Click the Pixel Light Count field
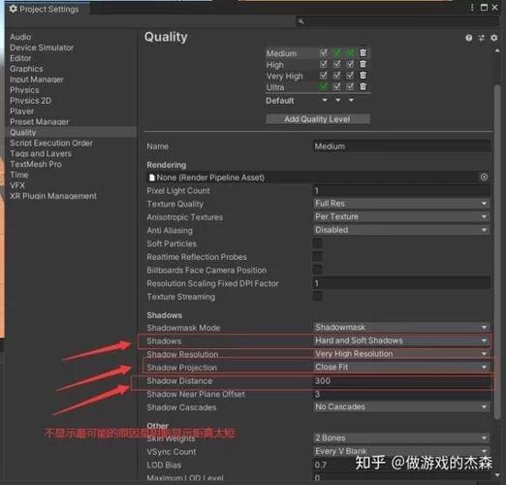Screen dimensions: 506x485 [x=401, y=190]
